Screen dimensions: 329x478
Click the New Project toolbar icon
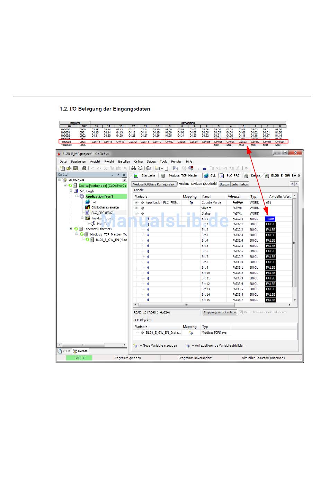point(63,168)
